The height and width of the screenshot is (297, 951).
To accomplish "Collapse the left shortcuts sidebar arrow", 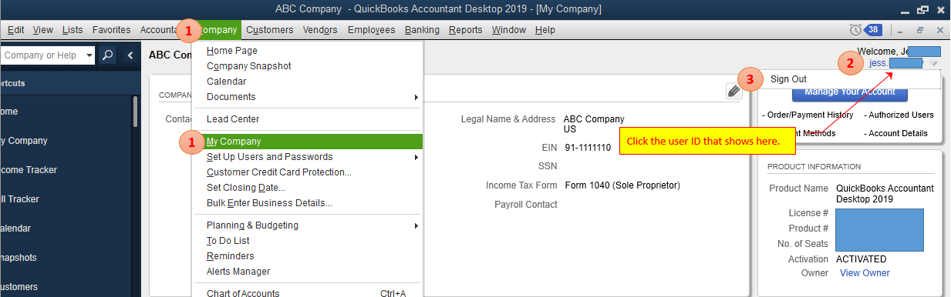I will (130, 55).
